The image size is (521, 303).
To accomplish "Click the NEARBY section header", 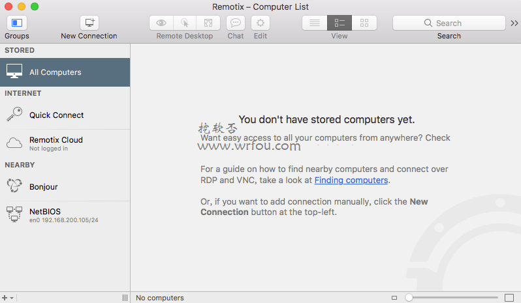I will click(x=20, y=165).
